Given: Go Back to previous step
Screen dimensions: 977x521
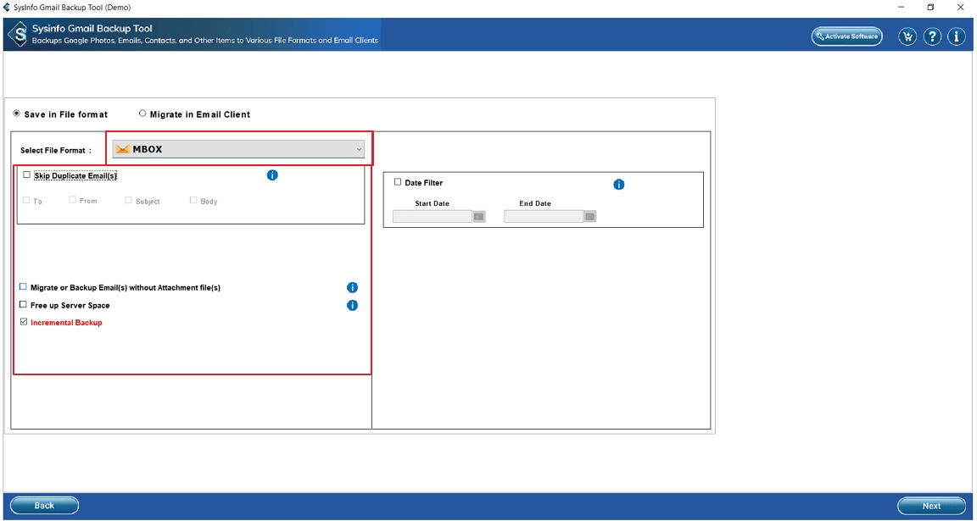Looking at the screenshot, I should pos(44,506).
